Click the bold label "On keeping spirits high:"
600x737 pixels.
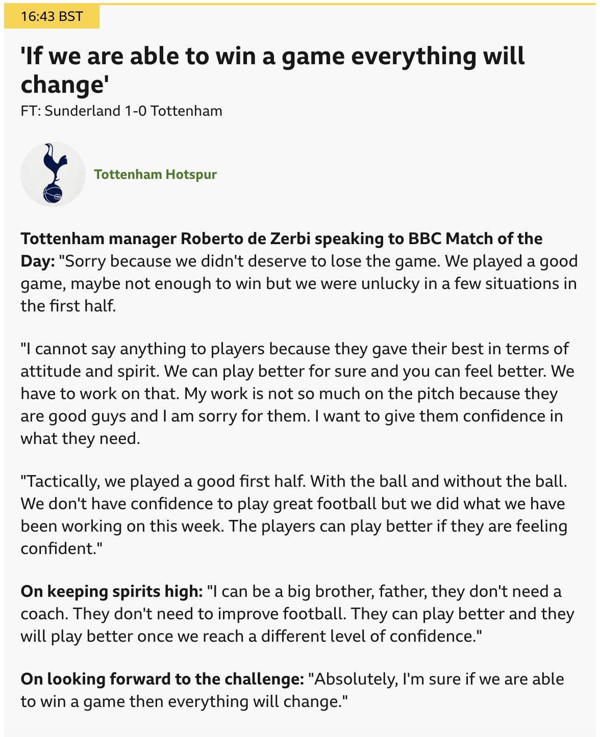[x=111, y=591]
